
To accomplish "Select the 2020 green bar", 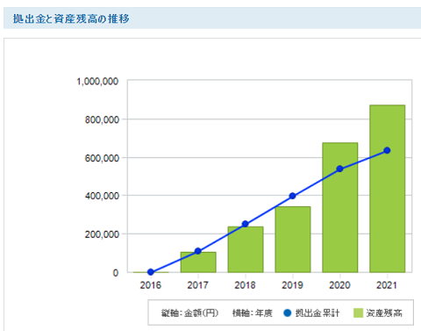I will [x=340, y=207].
